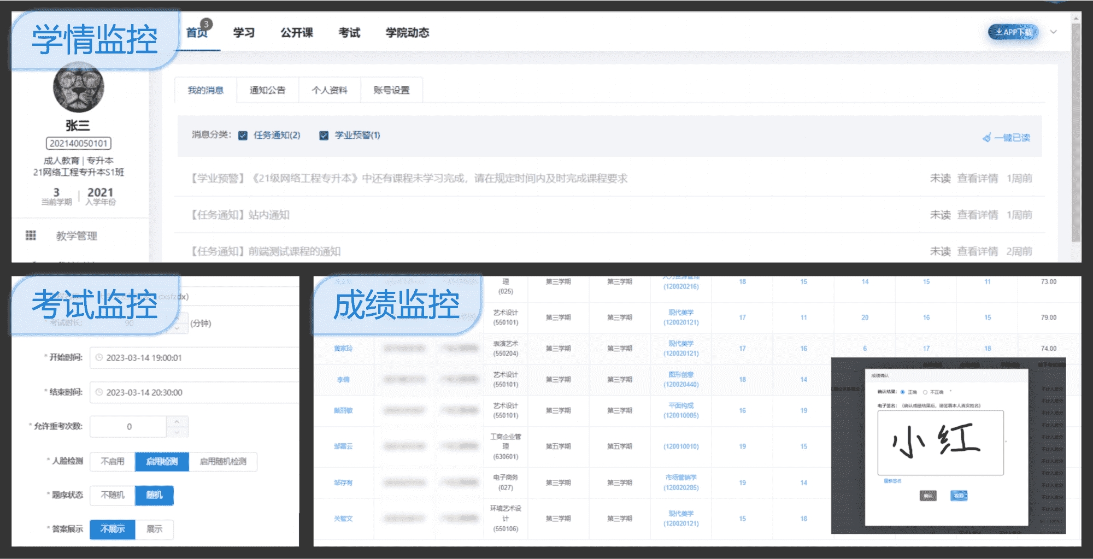Set 人脸检测 to 不启用
The height and width of the screenshot is (559, 1093).
(x=113, y=461)
